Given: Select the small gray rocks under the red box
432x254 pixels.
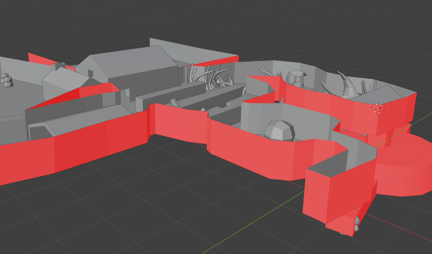Looking at the screenshot, I should coord(356,224).
